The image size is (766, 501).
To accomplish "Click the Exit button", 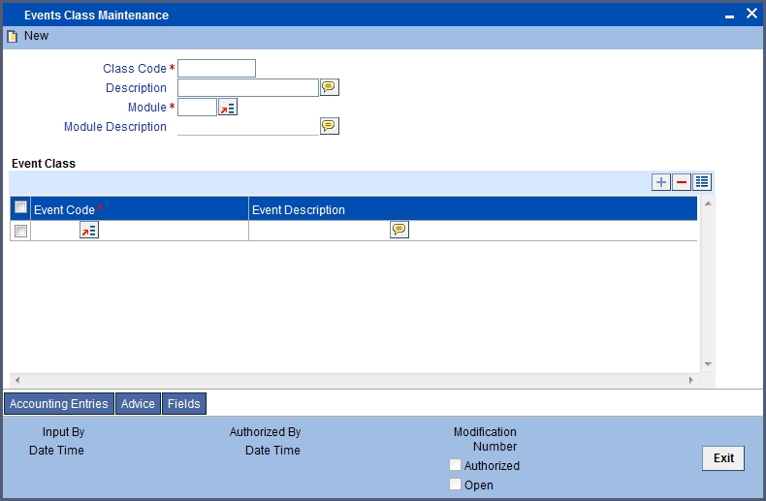I will point(723,458).
